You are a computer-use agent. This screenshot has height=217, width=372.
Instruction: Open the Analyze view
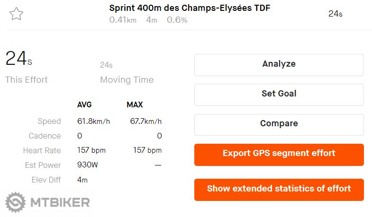[279, 64]
